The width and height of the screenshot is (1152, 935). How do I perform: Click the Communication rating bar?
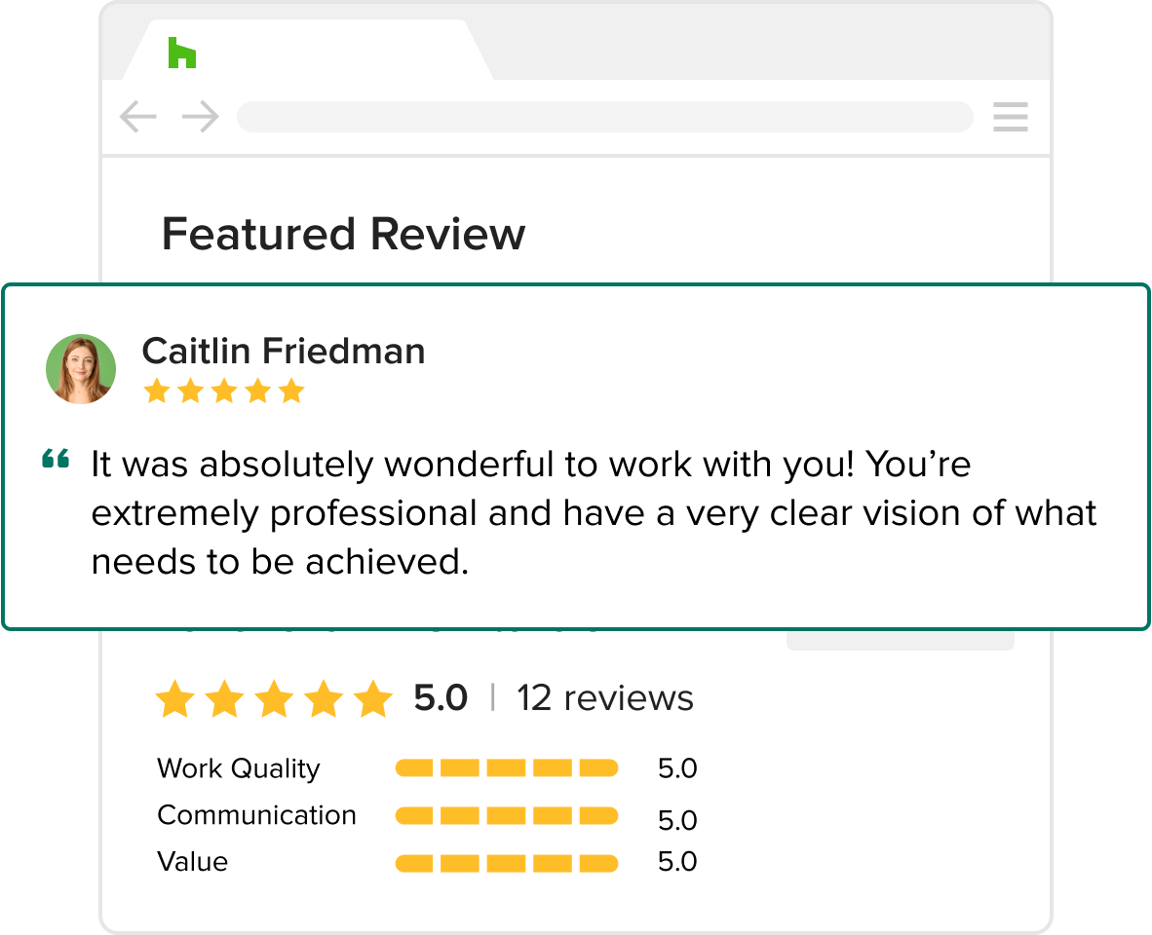(506, 815)
